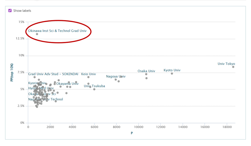Uncheck the Show labels checkbox
The height and width of the screenshot is (146, 251).
tap(10, 11)
